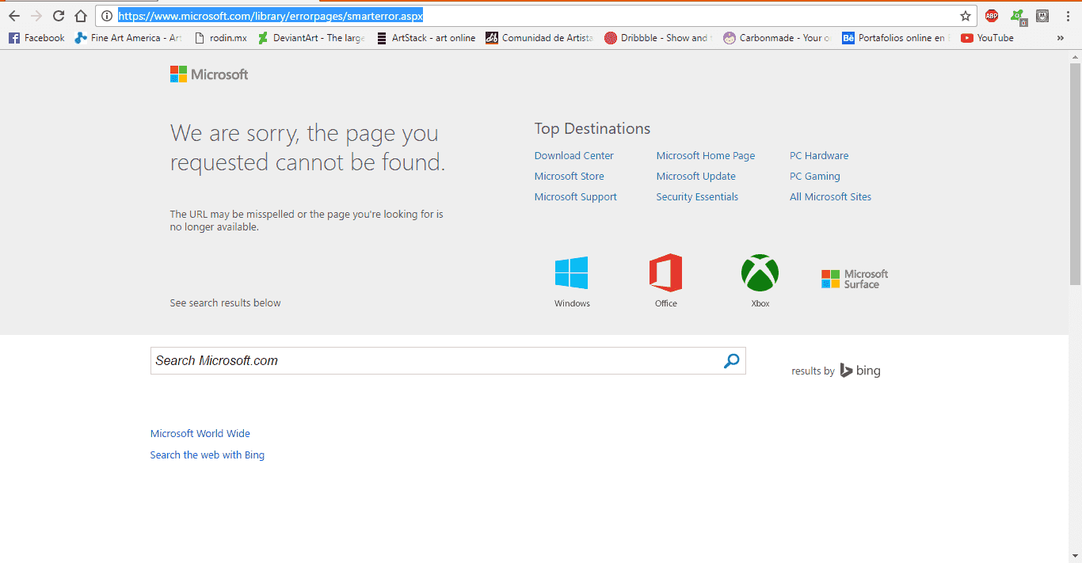This screenshot has height=563, width=1082.
Task: Open the Adblock Plus extension icon
Action: [992, 16]
